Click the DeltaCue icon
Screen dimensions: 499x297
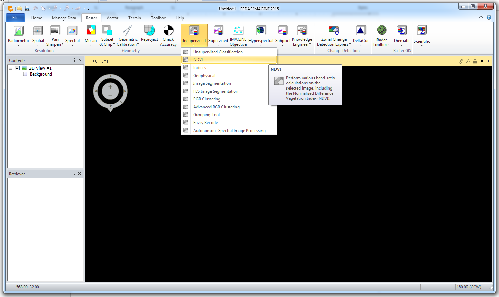tap(361, 31)
